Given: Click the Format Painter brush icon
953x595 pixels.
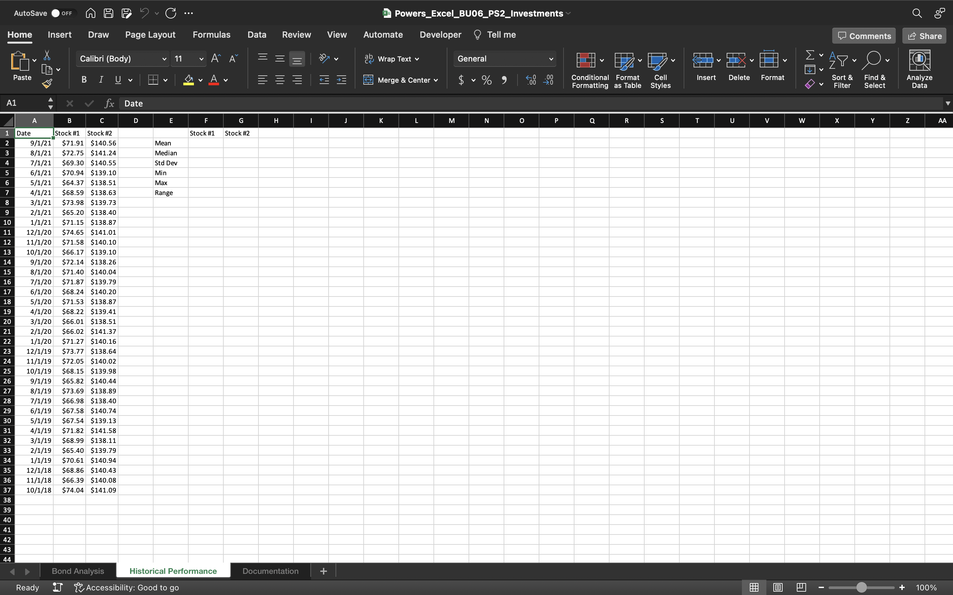Looking at the screenshot, I should [x=47, y=83].
